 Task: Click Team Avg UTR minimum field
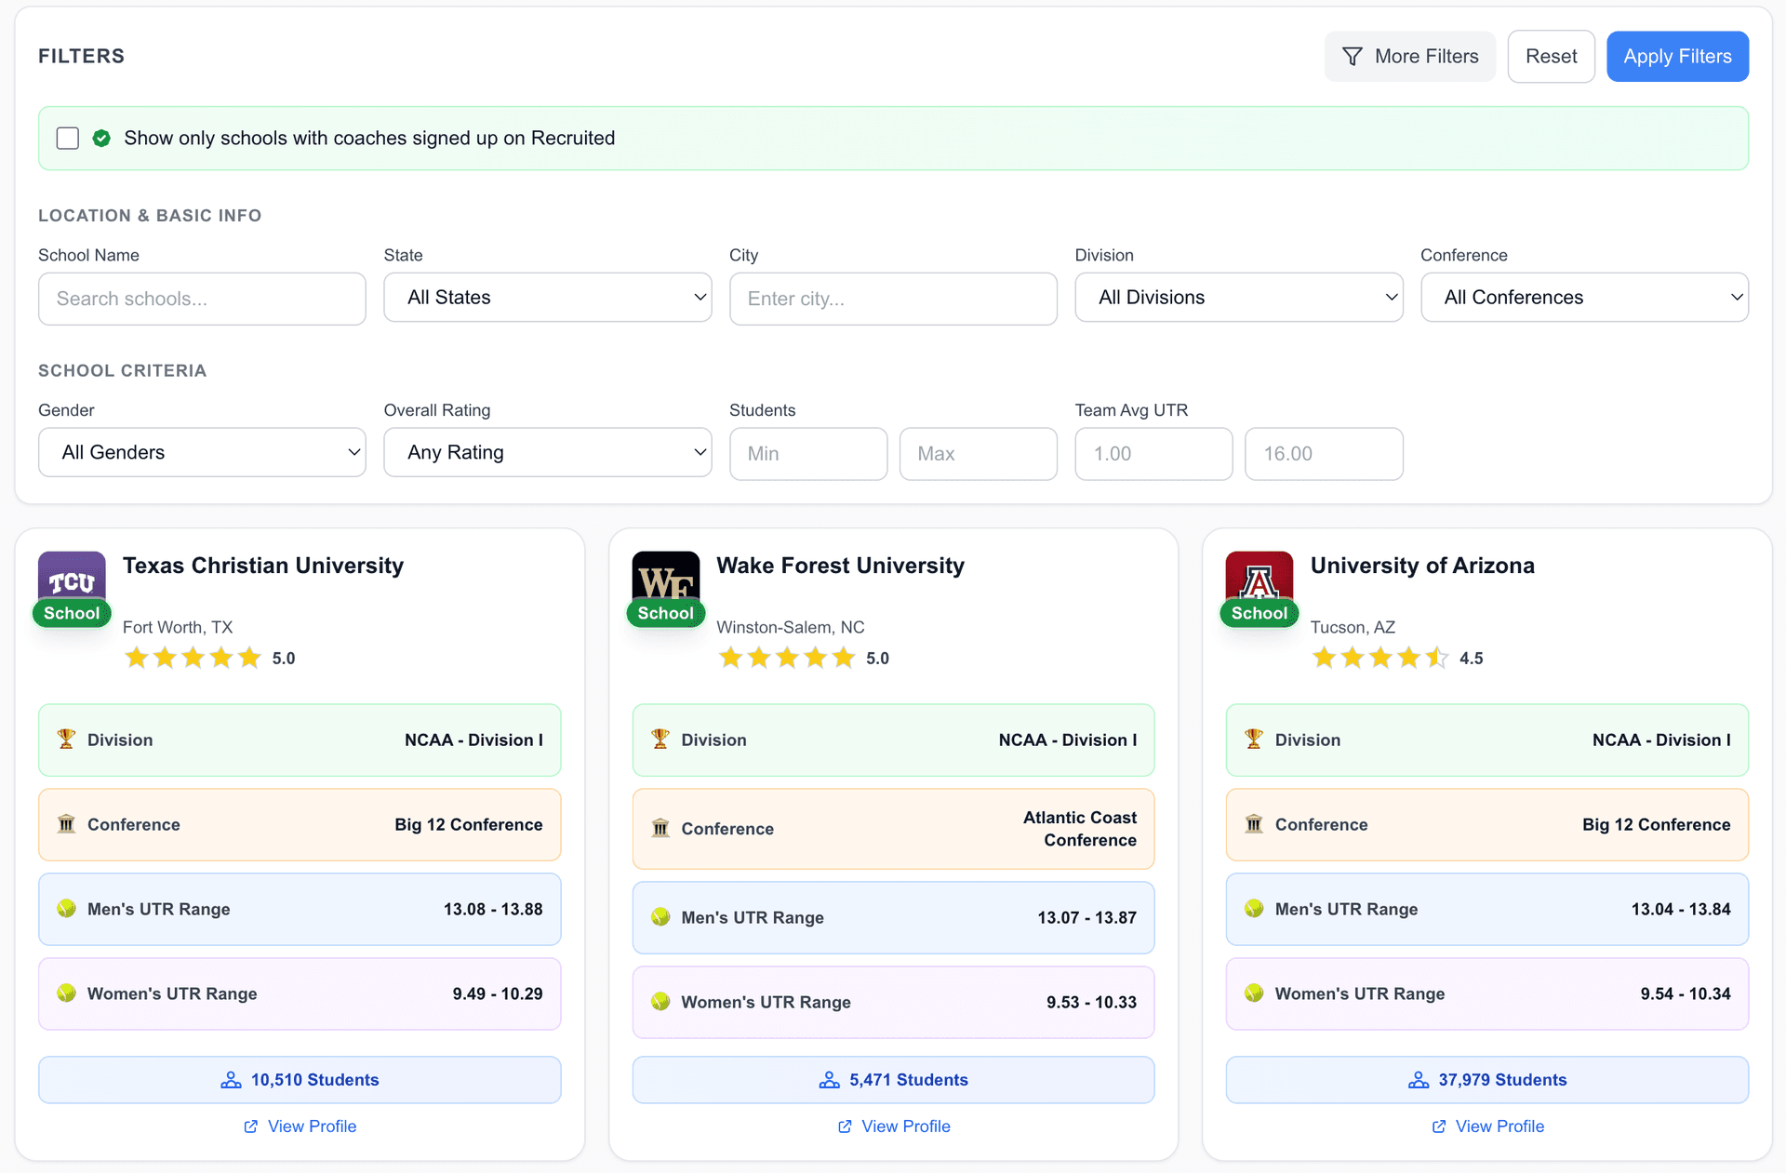coord(1153,454)
